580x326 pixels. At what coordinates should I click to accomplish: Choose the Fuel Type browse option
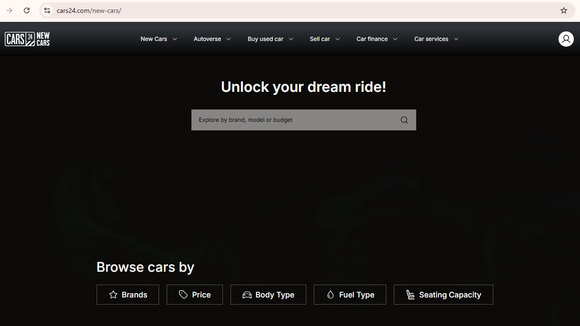click(350, 295)
